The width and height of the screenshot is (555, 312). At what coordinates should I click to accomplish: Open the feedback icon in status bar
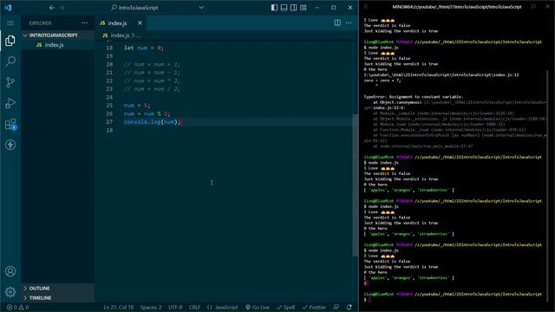(336, 308)
